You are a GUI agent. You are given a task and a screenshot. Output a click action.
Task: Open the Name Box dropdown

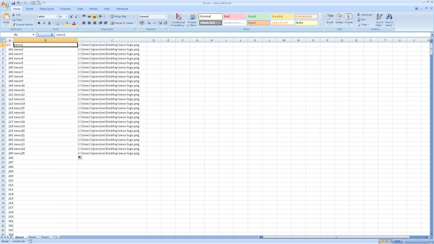coord(33,35)
